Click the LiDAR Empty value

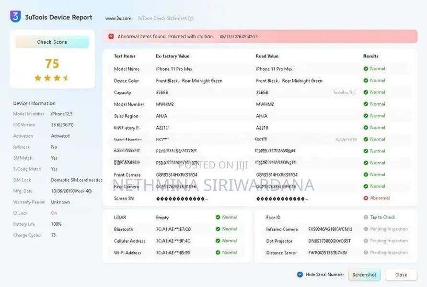pyautogui.click(x=162, y=218)
